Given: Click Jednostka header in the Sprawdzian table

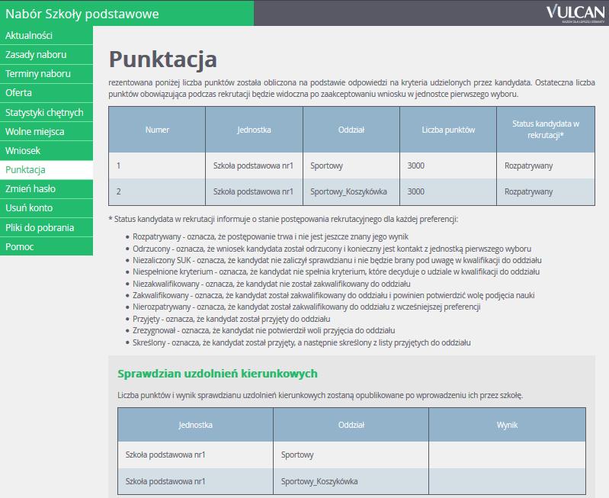Looking at the screenshot, I should [195, 425].
